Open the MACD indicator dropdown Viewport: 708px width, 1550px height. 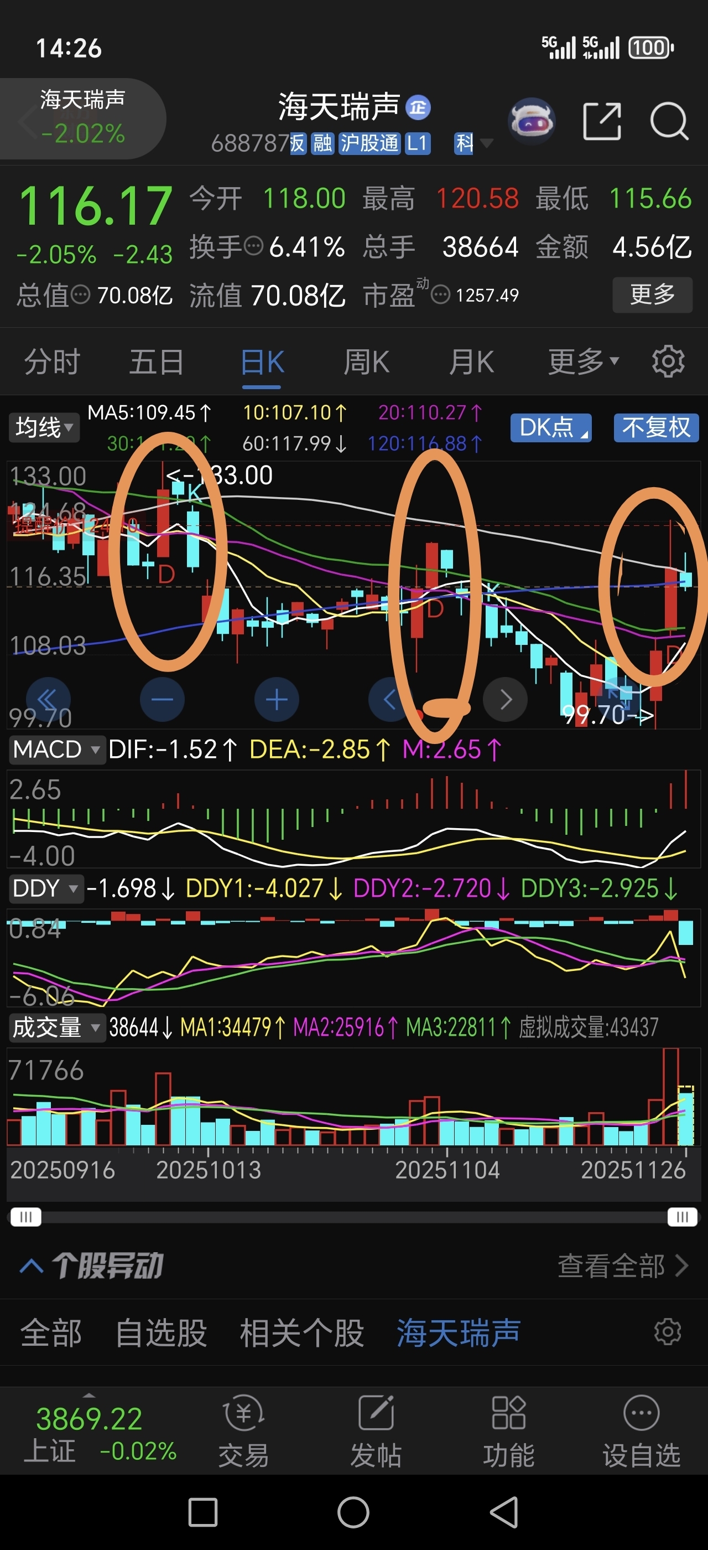click(x=56, y=749)
